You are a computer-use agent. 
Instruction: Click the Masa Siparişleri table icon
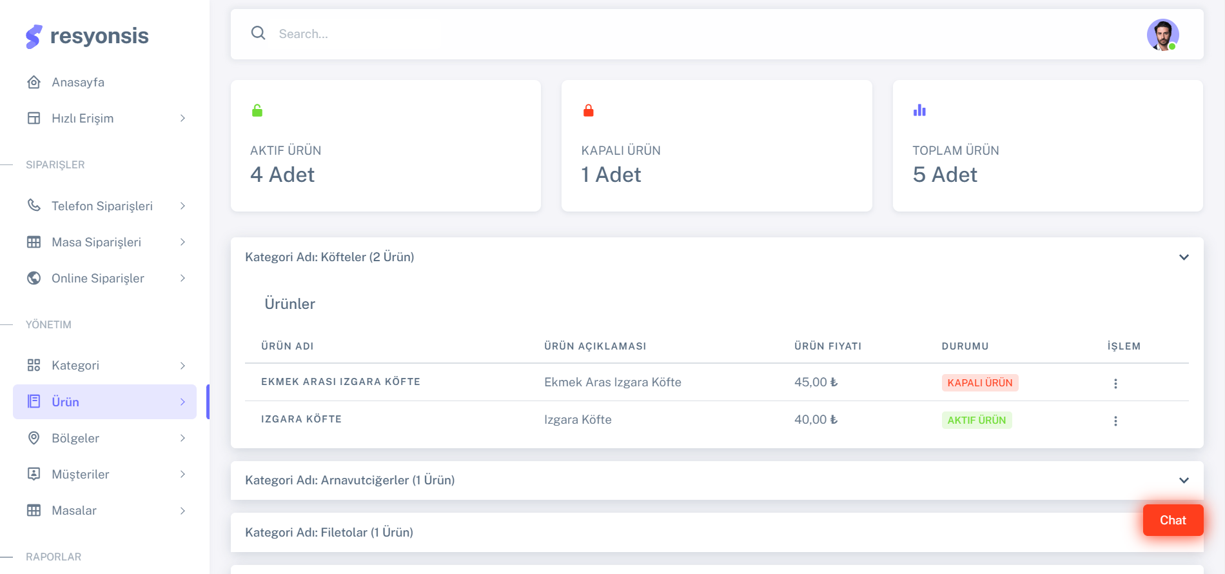pyautogui.click(x=34, y=242)
